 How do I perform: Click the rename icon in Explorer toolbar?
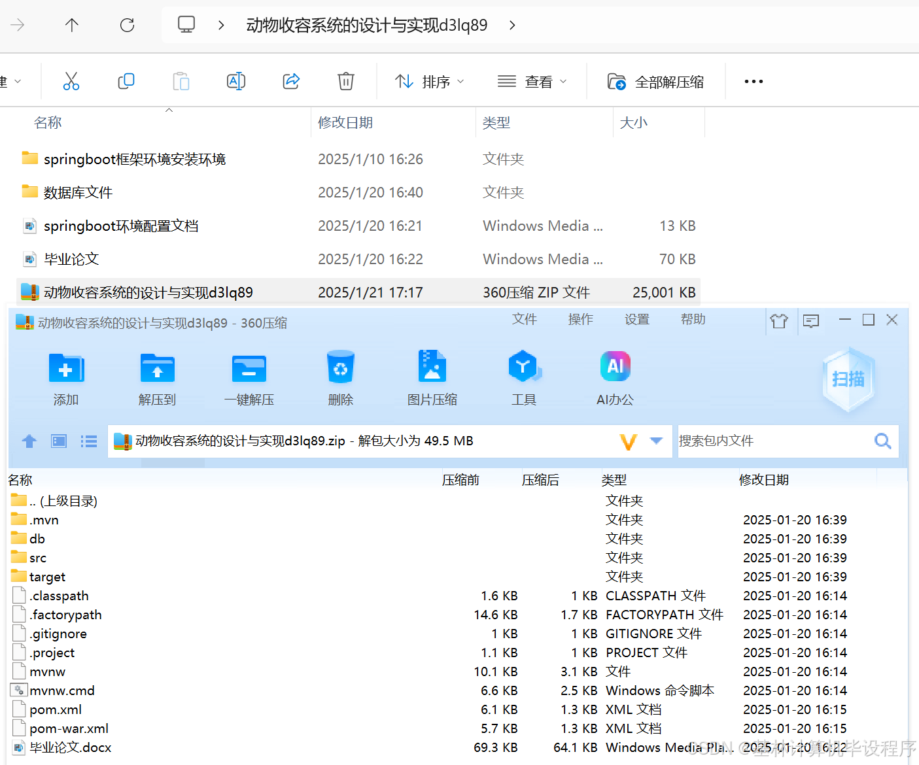point(236,81)
